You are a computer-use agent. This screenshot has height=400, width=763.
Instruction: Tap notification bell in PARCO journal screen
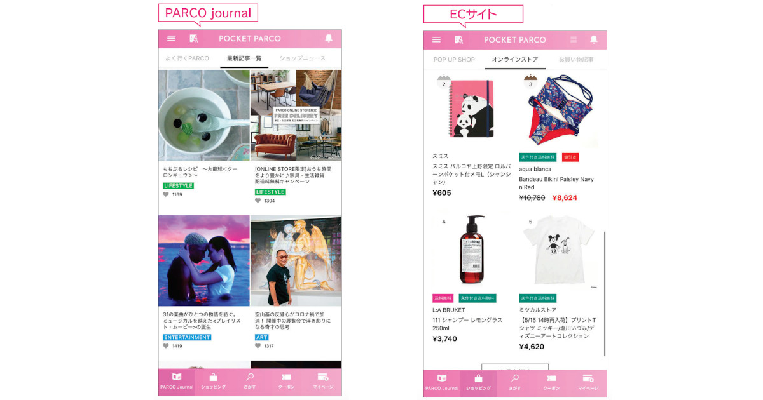(x=329, y=39)
